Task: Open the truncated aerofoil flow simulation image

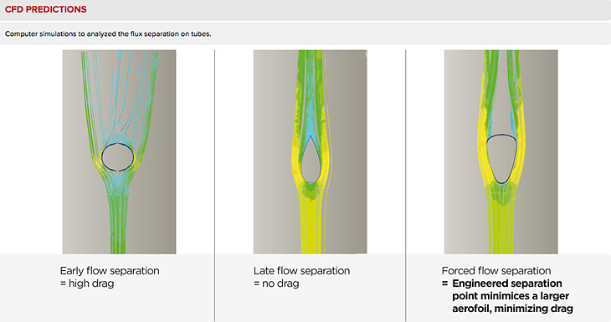Action: [x=501, y=152]
